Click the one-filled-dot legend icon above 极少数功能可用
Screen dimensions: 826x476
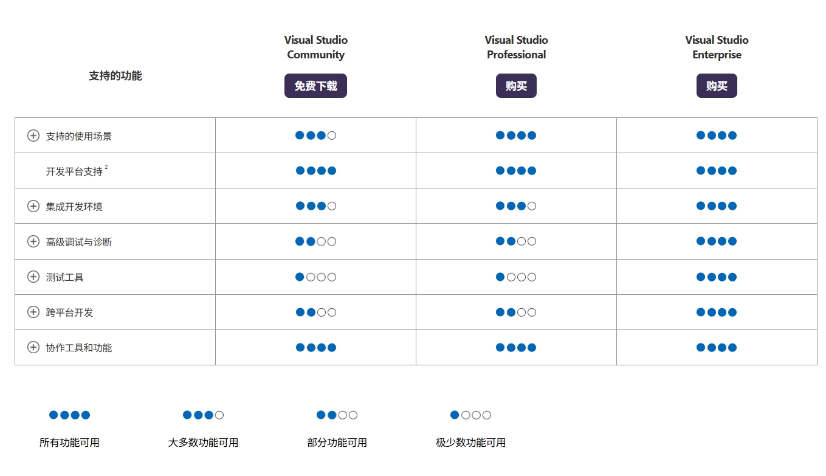coord(470,415)
